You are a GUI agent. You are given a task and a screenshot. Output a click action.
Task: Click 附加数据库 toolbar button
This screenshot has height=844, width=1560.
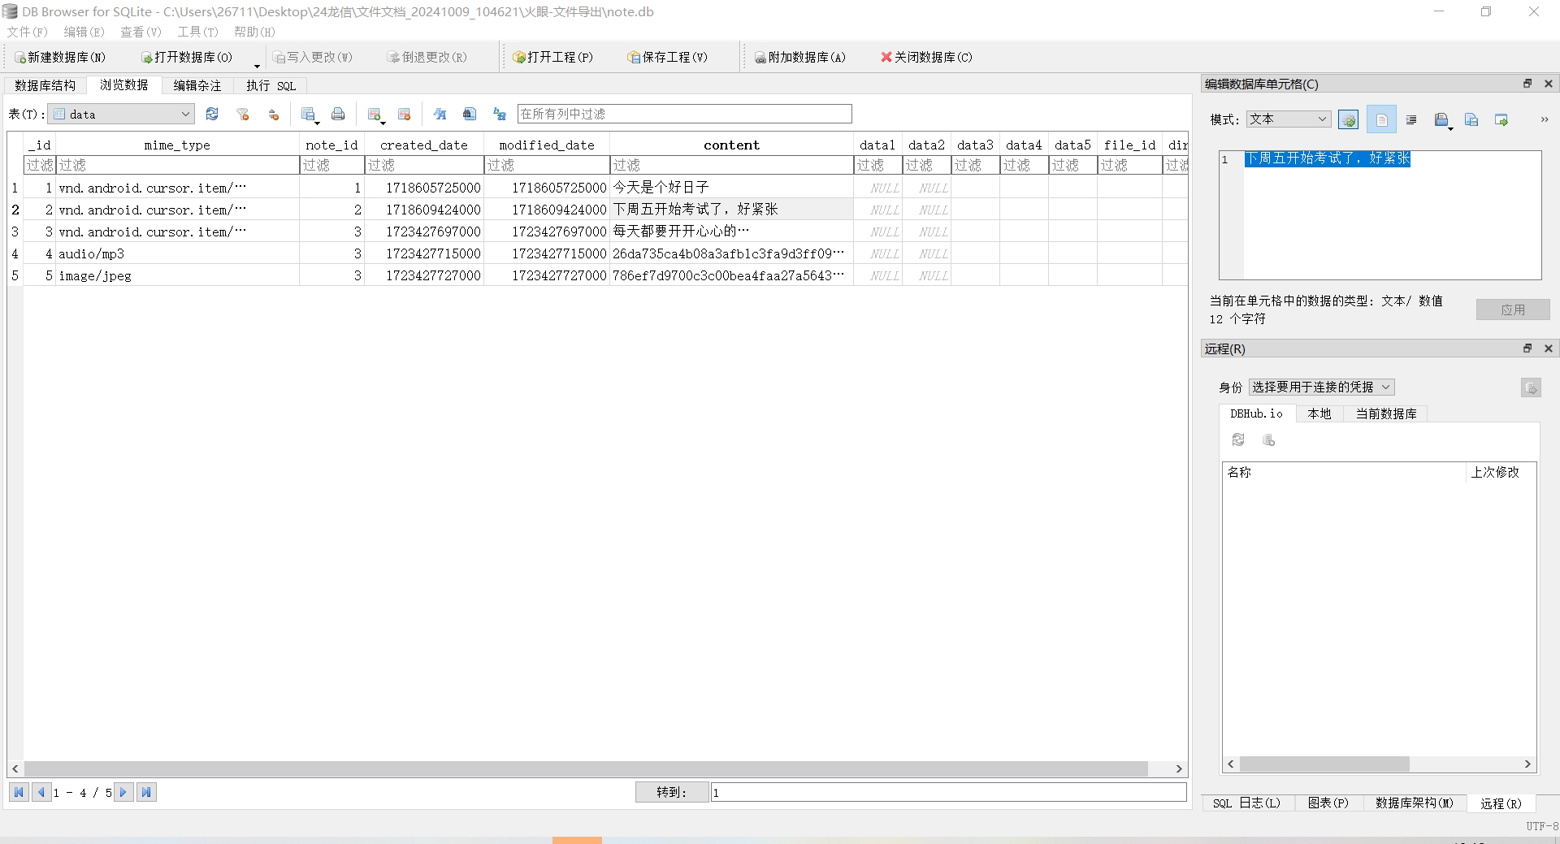(800, 57)
